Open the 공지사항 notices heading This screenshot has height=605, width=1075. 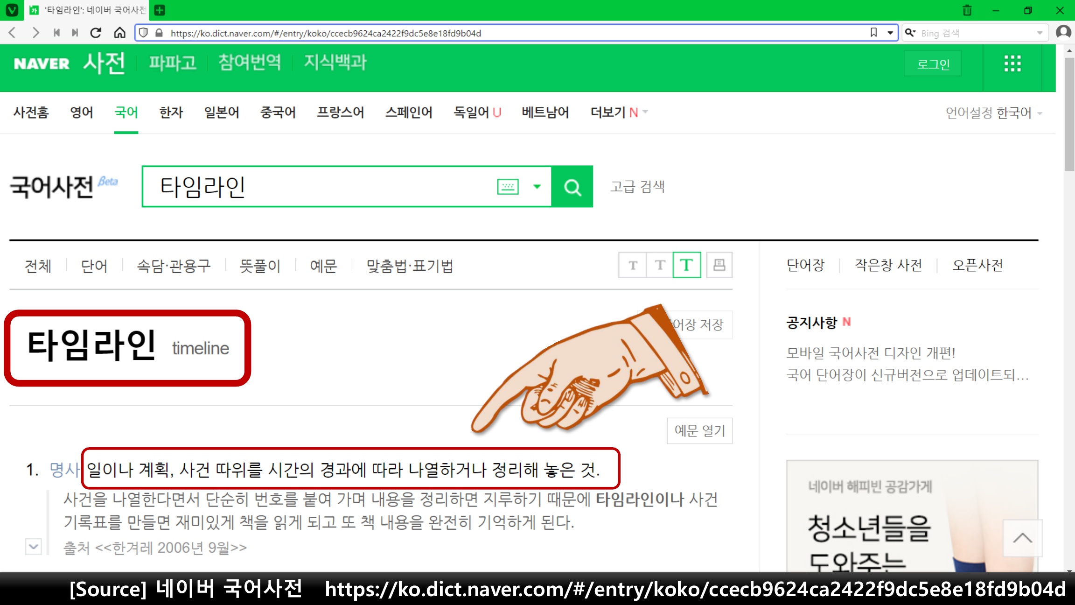pyautogui.click(x=812, y=323)
